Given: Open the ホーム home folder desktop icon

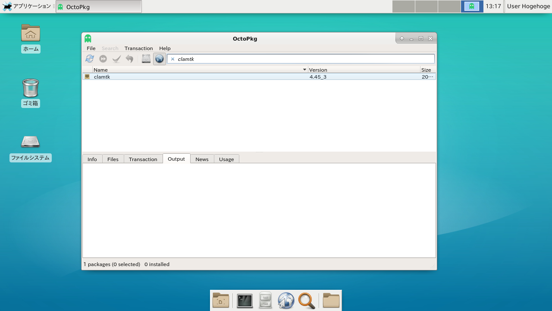Looking at the screenshot, I should click(x=31, y=38).
